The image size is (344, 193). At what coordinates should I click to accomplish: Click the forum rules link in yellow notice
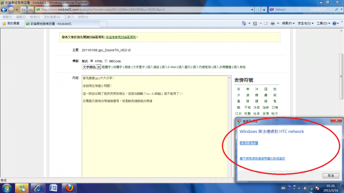coord(121,37)
